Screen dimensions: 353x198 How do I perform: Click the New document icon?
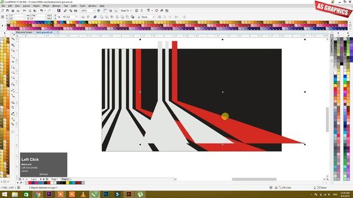(2, 10)
